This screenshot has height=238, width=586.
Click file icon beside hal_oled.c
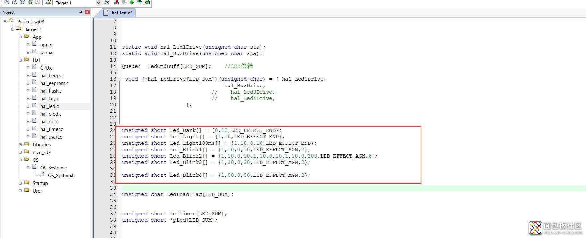pos(34,113)
